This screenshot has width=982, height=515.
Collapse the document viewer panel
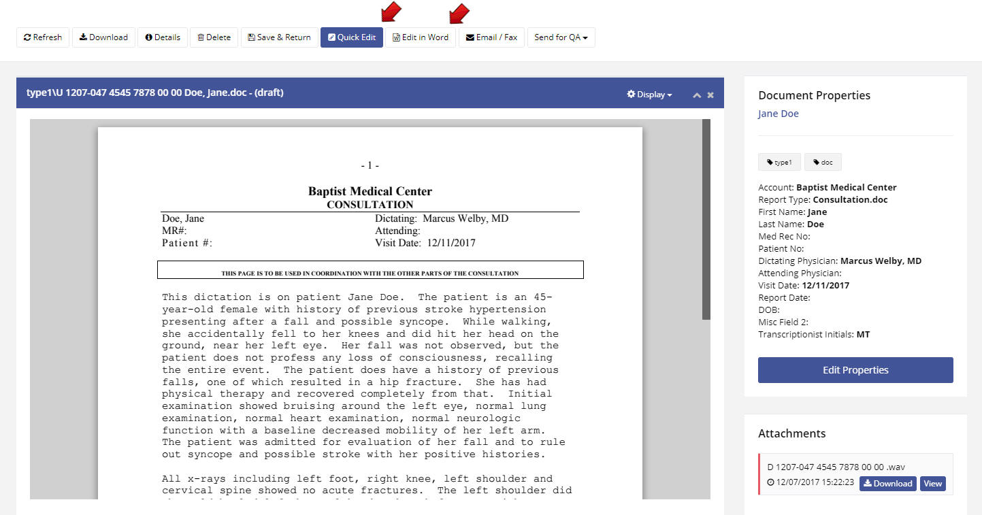pos(697,95)
